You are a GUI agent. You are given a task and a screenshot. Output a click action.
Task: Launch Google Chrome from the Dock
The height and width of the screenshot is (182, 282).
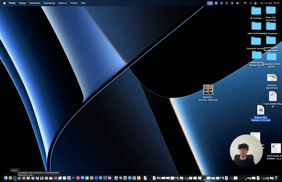point(134,178)
